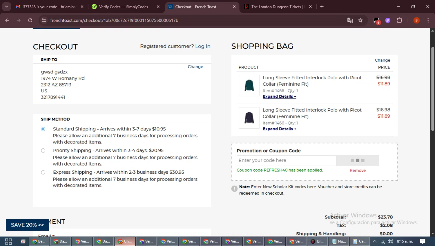This screenshot has width=435, height=246.
Task: Change the Ship To address
Action: pos(195,67)
